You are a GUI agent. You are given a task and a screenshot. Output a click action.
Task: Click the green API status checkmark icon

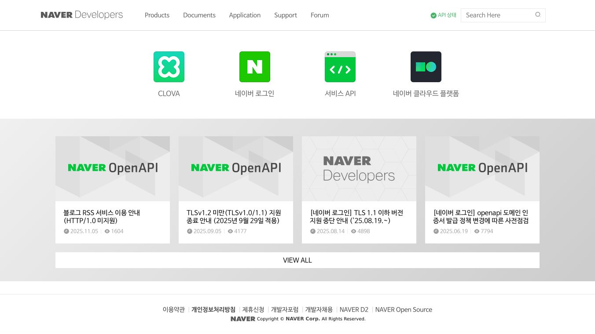pyautogui.click(x=433, y=15)
